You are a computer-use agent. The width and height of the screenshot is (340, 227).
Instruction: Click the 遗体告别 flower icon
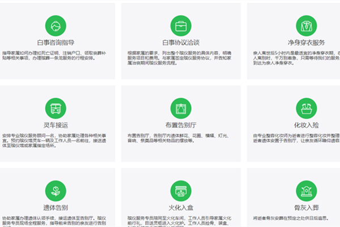pos(56,191)
